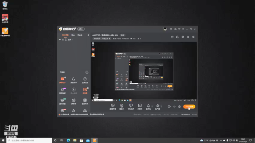This screenshot has height=143, width=255.
Task: Click the gear badge on the 读弹幕 tool
Action: [x=88, y=88]
